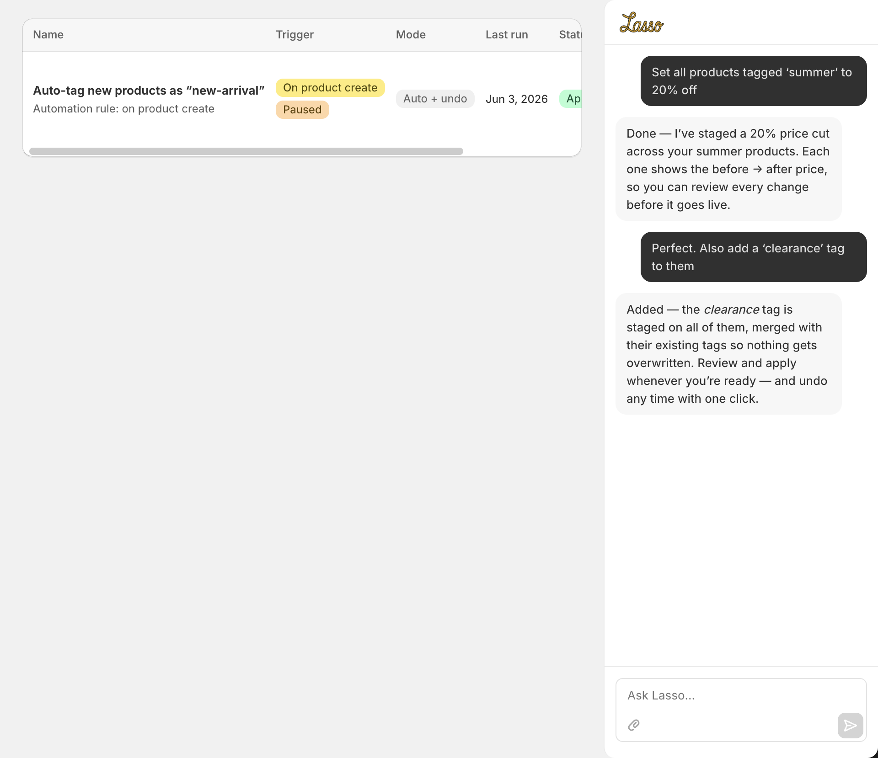Click the Last run column header

click(507, 35)
